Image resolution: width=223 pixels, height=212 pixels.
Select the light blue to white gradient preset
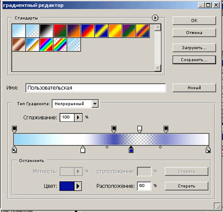click(18, 31)
